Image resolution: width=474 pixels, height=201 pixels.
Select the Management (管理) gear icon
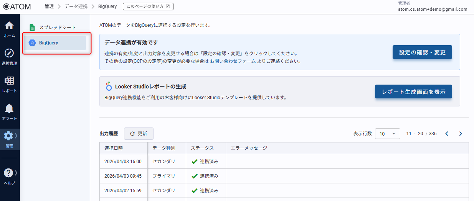point(9,139)
